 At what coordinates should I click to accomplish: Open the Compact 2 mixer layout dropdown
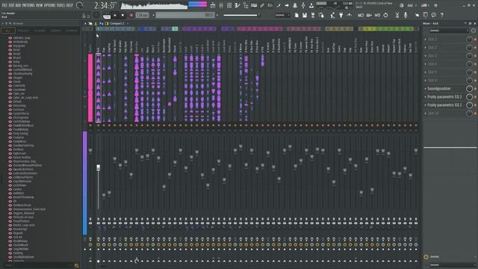point(117,23)
